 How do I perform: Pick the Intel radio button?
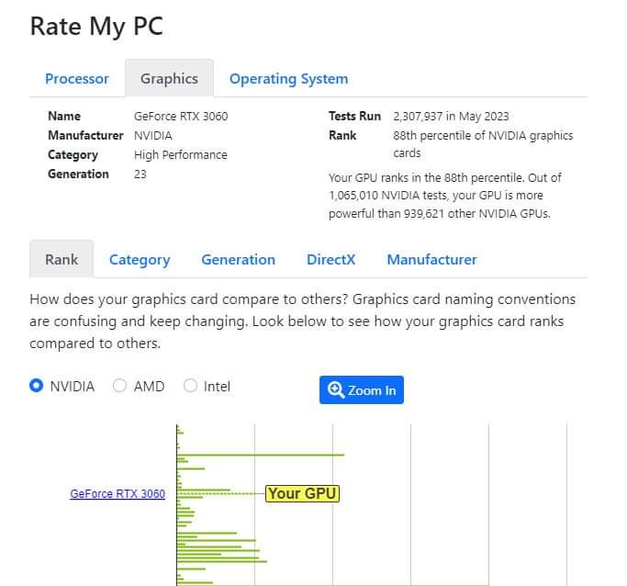pos(190,386)
